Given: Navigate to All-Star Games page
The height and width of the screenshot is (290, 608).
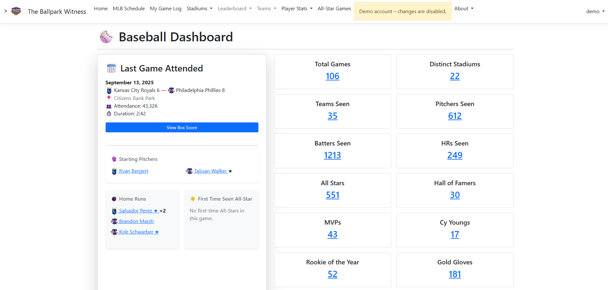Looking at the screenshot, I should click(x=334, y=9).
